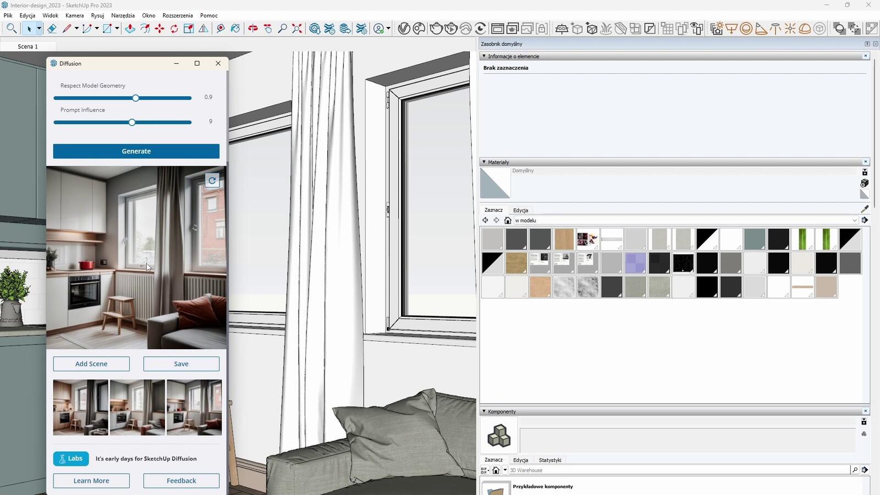The width and height of the screenshot is (880, 495).
Task: Open the 'w modelu' materials dropdown
Action: click(x=854, y=221)
